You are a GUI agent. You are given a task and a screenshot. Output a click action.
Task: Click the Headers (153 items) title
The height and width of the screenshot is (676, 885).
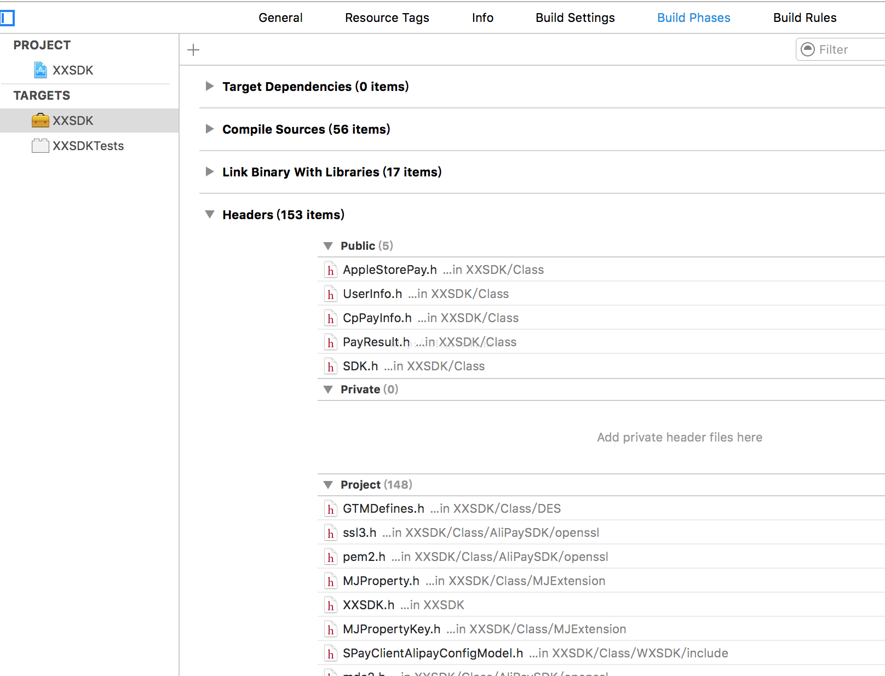284,215
